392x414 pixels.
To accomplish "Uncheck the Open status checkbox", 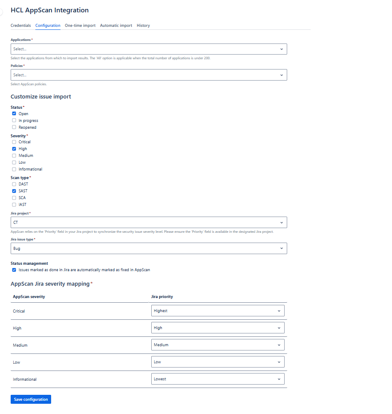I will coord(14,113).
